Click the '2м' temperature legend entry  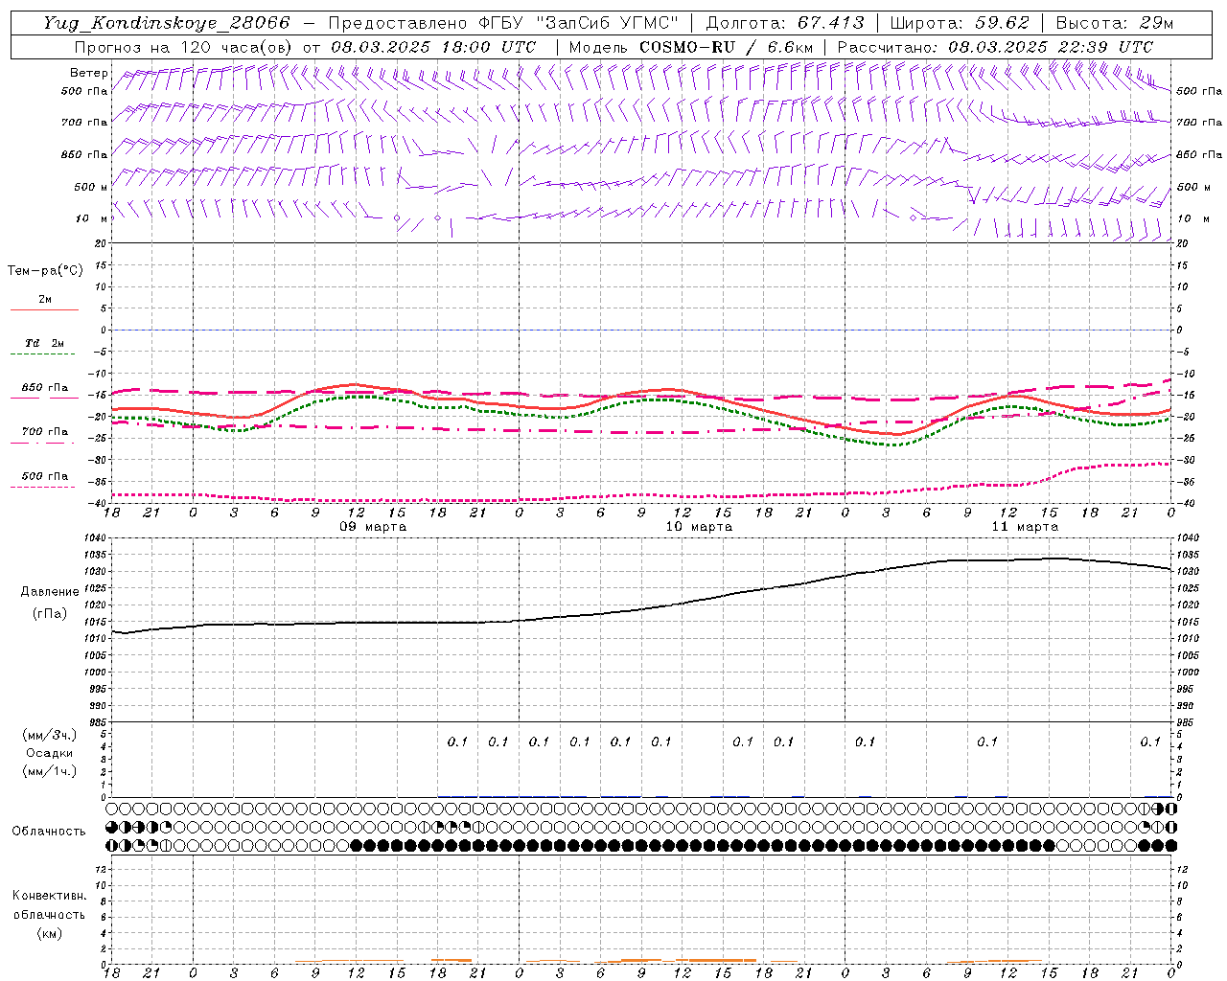[x=45, y=300]
